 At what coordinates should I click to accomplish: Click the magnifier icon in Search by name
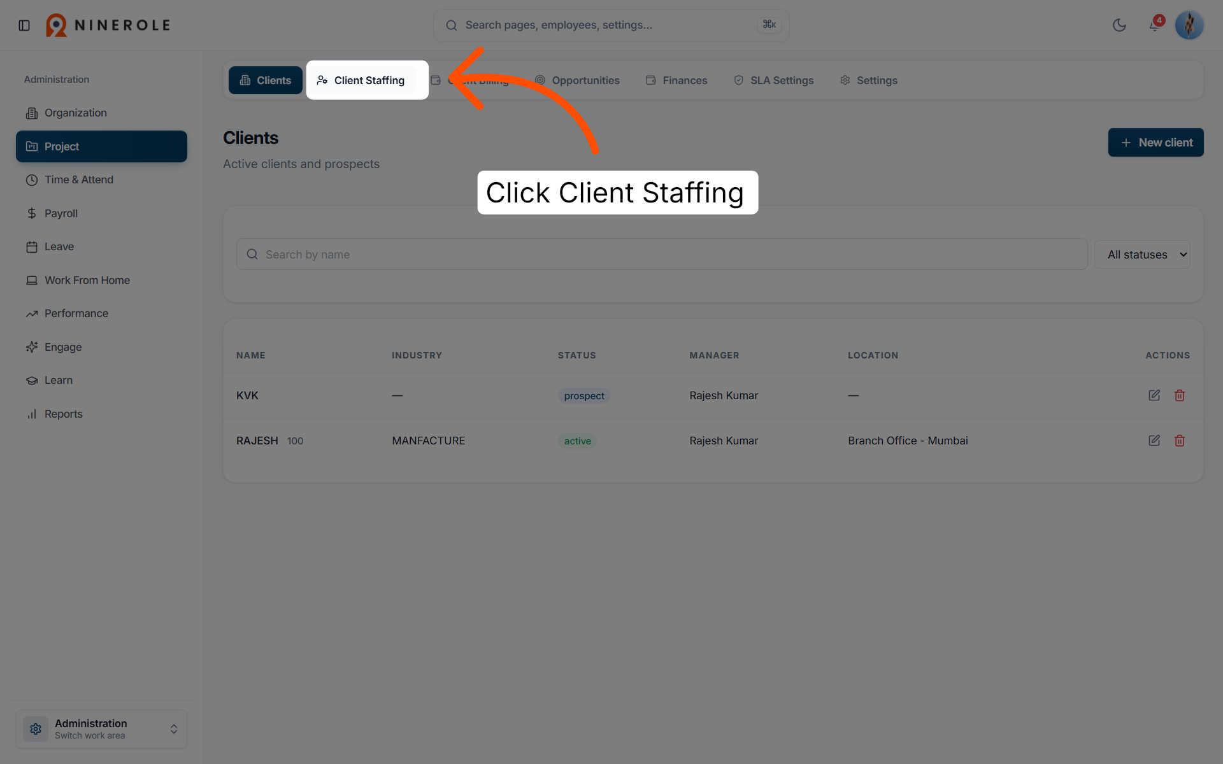point(252,254)
